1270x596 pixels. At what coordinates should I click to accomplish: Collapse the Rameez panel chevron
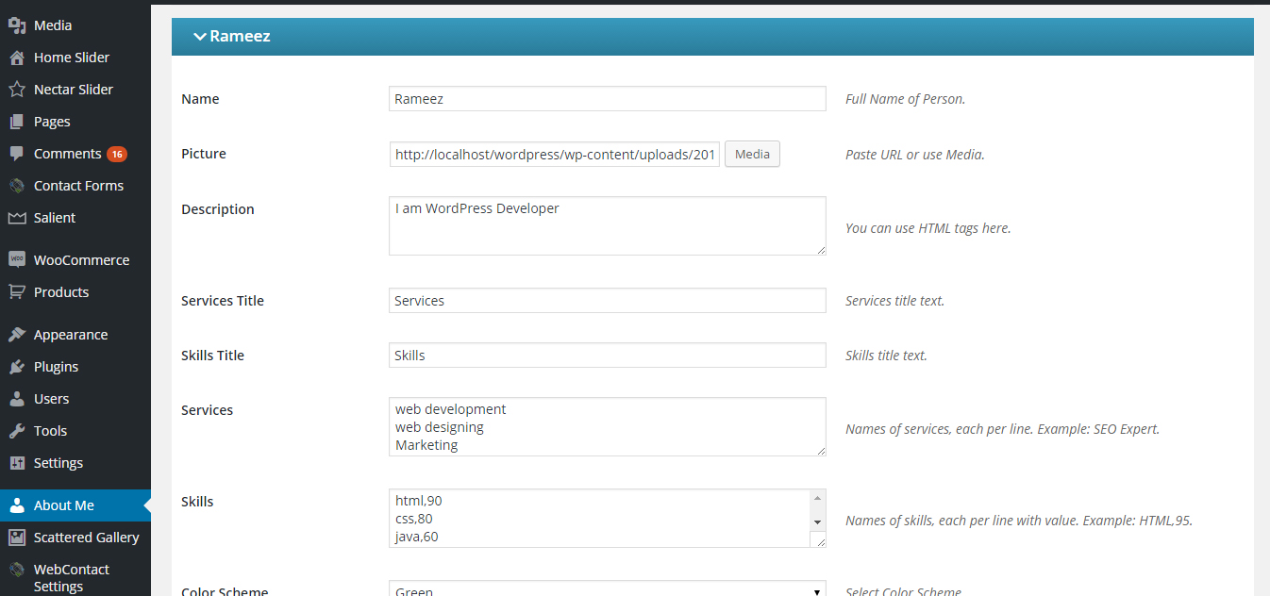(199, 37)
